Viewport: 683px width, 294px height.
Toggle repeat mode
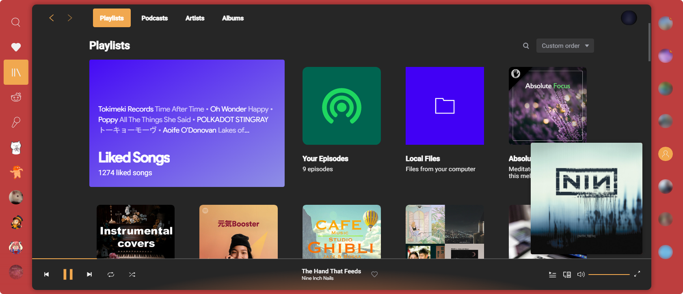point(111,275)
